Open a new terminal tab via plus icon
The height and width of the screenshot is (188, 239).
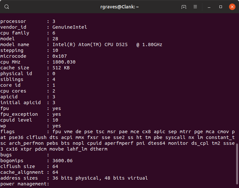(184, 7)
